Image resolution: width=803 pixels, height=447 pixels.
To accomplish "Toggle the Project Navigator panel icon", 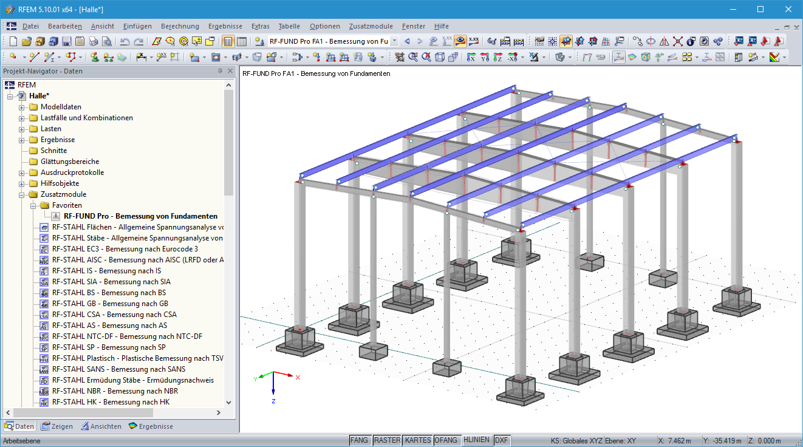I will [x=228, y=41].
